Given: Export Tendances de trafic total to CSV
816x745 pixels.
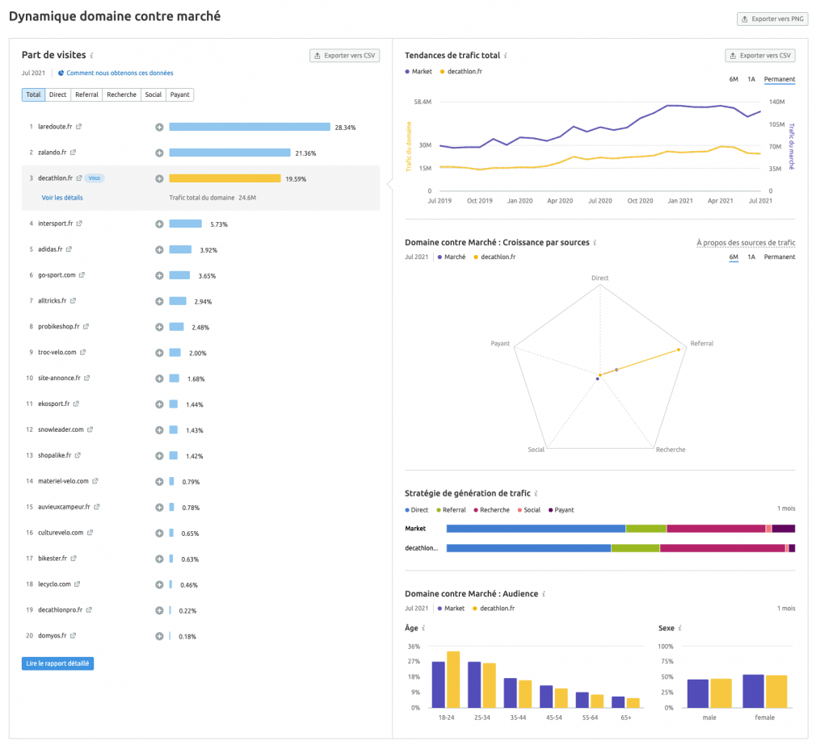Looking at the screenshot, I should (x=759, y=56).
